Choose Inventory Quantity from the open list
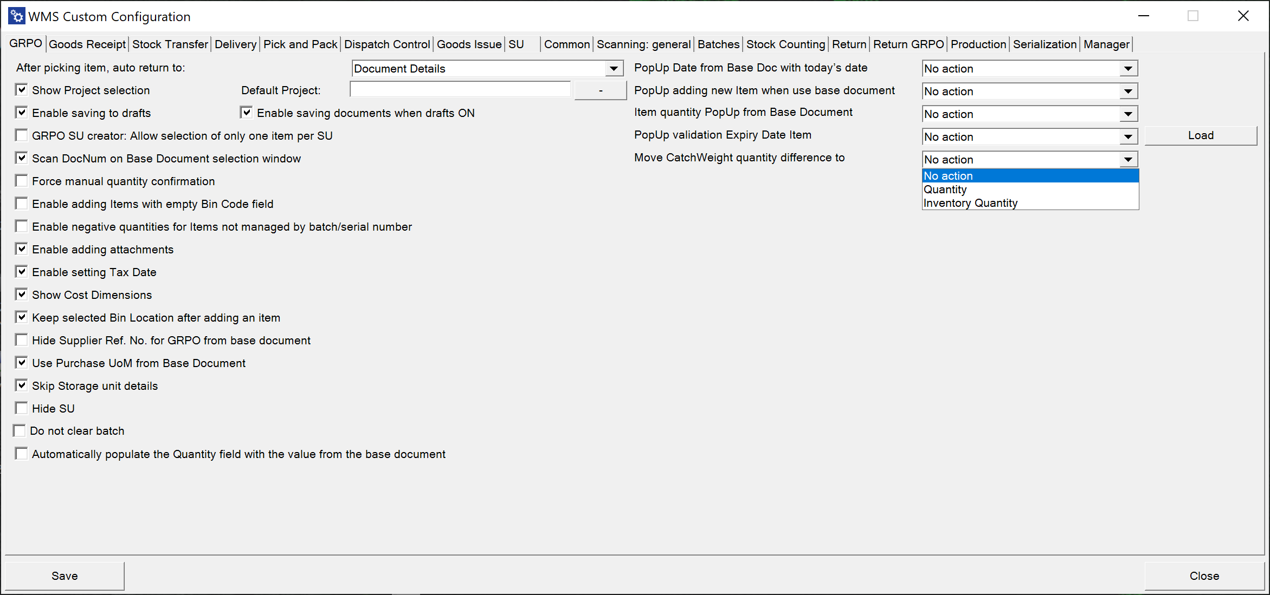 coord(970,203)
